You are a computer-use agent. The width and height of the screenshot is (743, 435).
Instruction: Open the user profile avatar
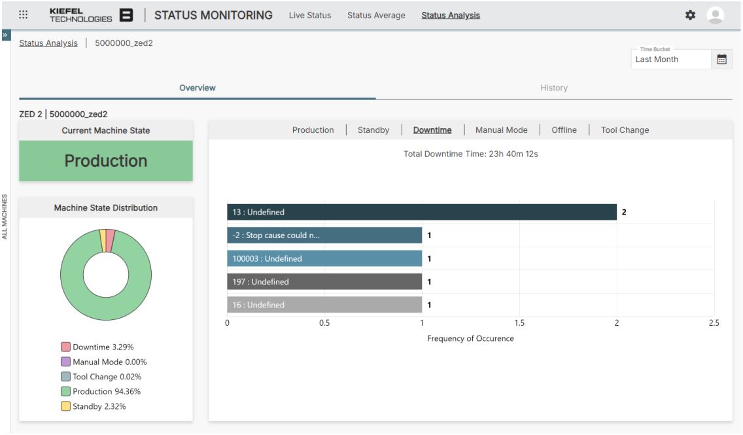pyautogui.click(x=715, y=15)
